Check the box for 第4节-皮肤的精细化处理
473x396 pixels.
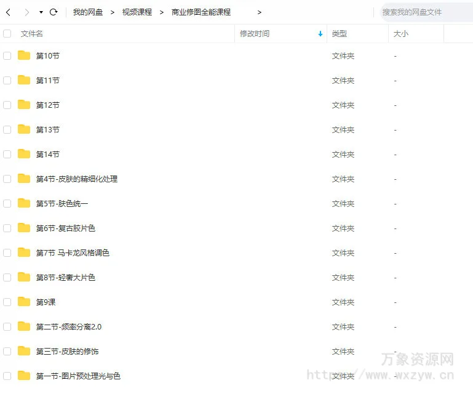click(x=7, y=179)
